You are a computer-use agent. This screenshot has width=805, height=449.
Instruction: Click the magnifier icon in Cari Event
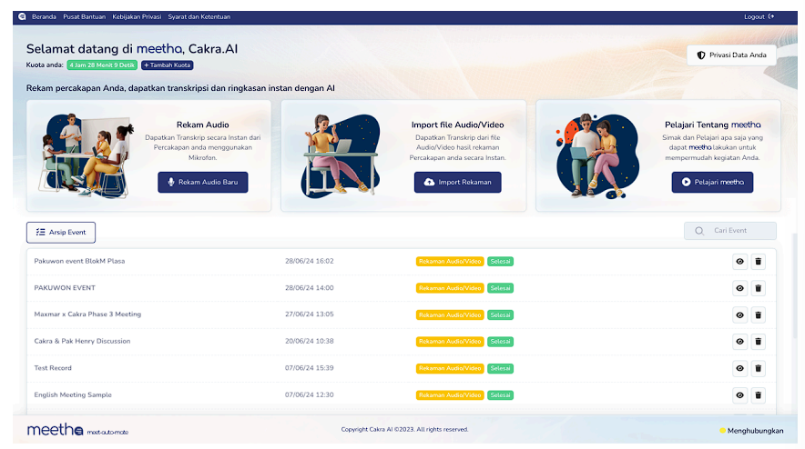click(x=699, y=231)
